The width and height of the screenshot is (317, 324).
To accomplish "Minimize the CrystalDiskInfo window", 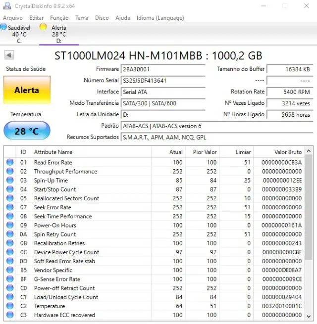I will point(264,6).
